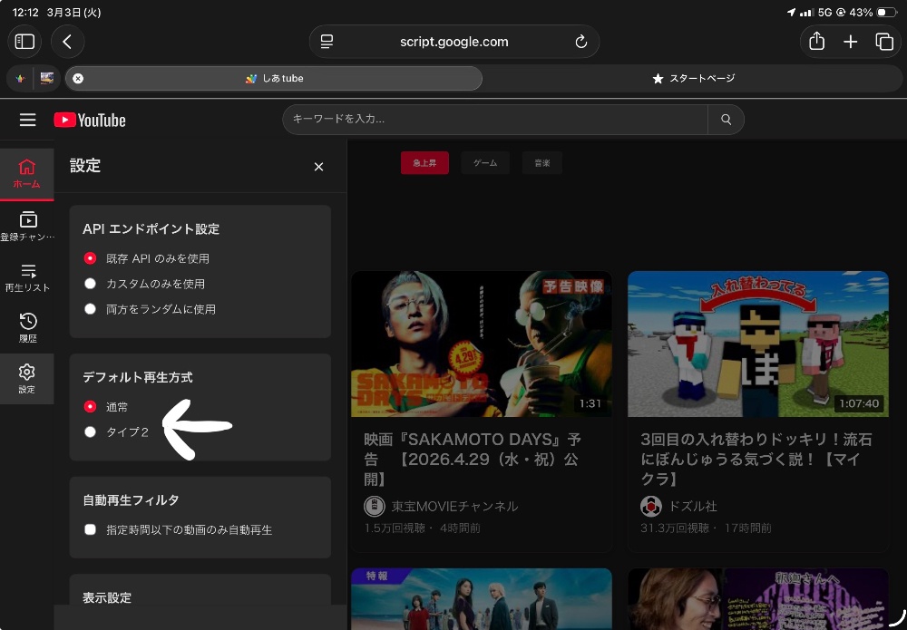The image size is (907, 630).
Task: Switch to the 急上昇 category tab
Action: (x=424, y=163)
